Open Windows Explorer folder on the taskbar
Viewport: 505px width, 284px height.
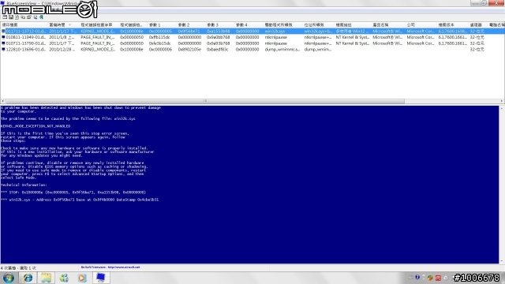[46, 278]
